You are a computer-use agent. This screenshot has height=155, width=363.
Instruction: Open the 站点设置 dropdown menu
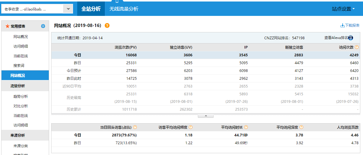[x=343, y=9]
